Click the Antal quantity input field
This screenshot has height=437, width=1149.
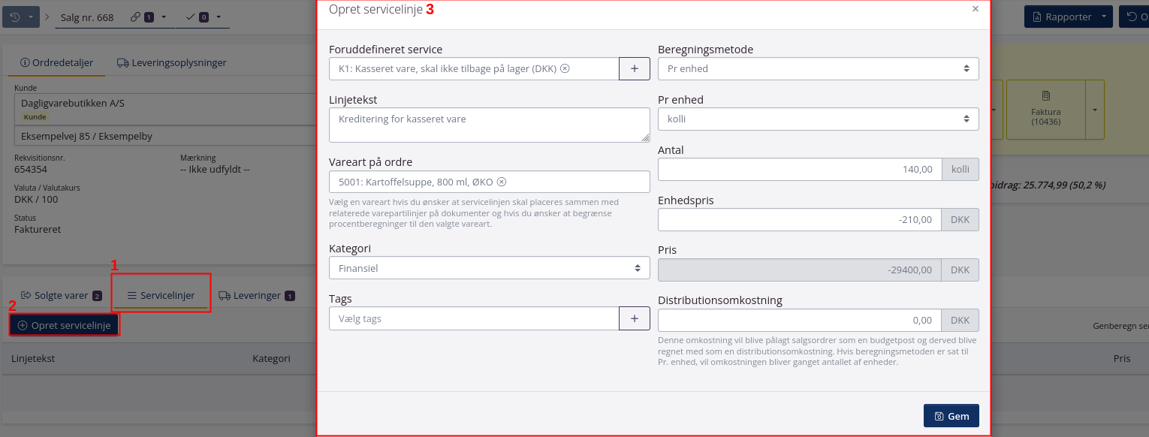800,170
